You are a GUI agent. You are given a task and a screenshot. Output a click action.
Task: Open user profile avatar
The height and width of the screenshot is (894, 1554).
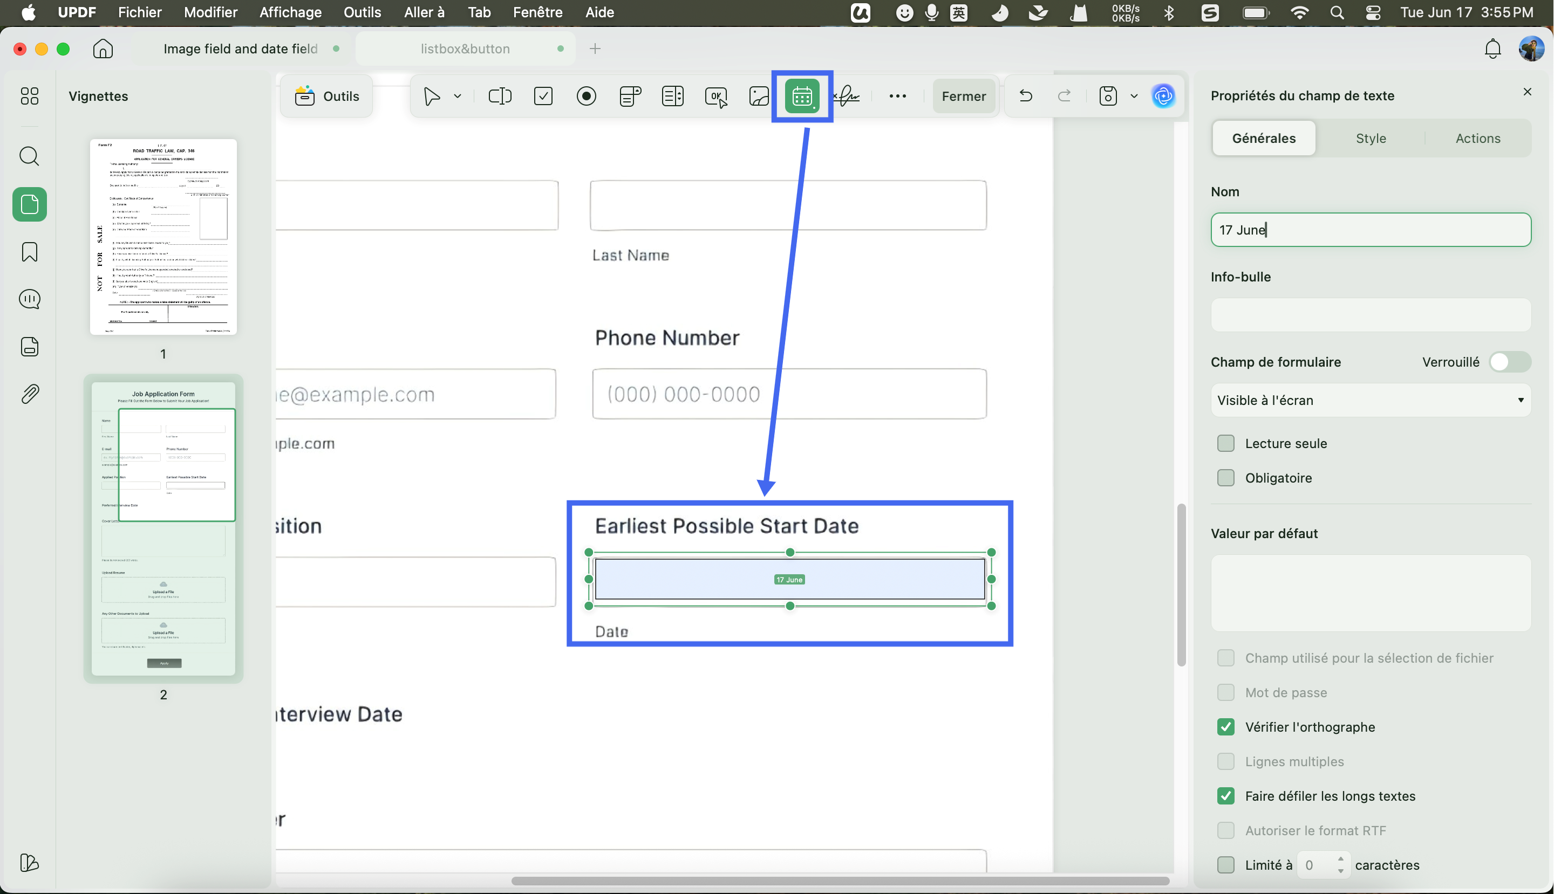coord(1531,49)
